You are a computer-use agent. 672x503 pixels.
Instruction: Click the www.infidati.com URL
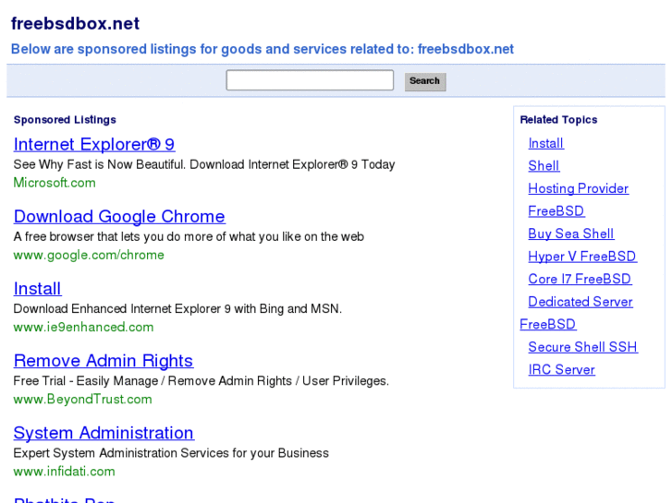coord(64,471)
